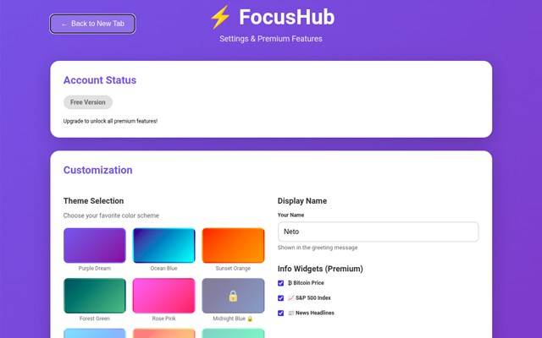Apply the Rose Pink theme swatch
Screen dimensions: 542x338
(x=163, y=296)
